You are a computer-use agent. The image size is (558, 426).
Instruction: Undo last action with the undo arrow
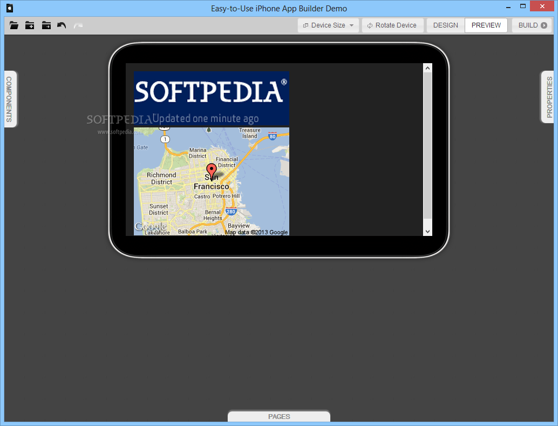[x=62, y=25]
